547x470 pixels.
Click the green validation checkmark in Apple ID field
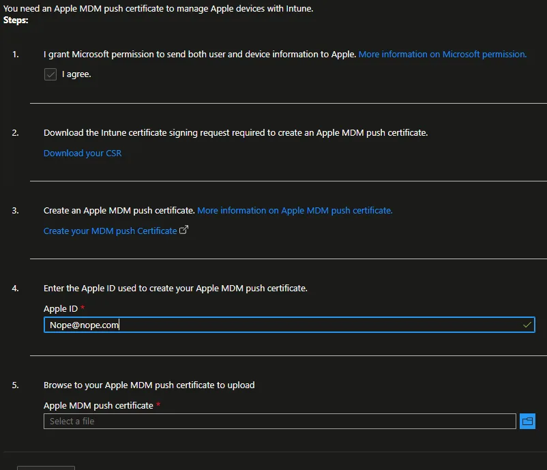(x=527, y=325)
